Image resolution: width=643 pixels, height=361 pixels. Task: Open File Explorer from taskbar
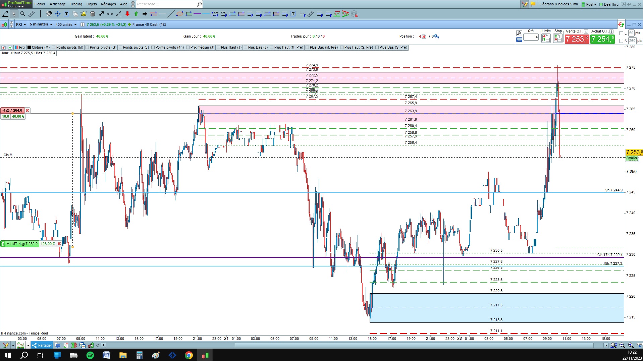tap(123, 355)
